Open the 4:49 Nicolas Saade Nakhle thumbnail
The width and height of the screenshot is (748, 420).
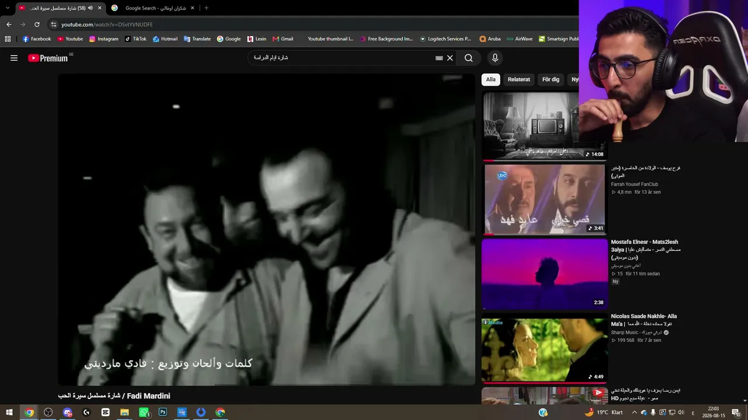click(544, 348)
